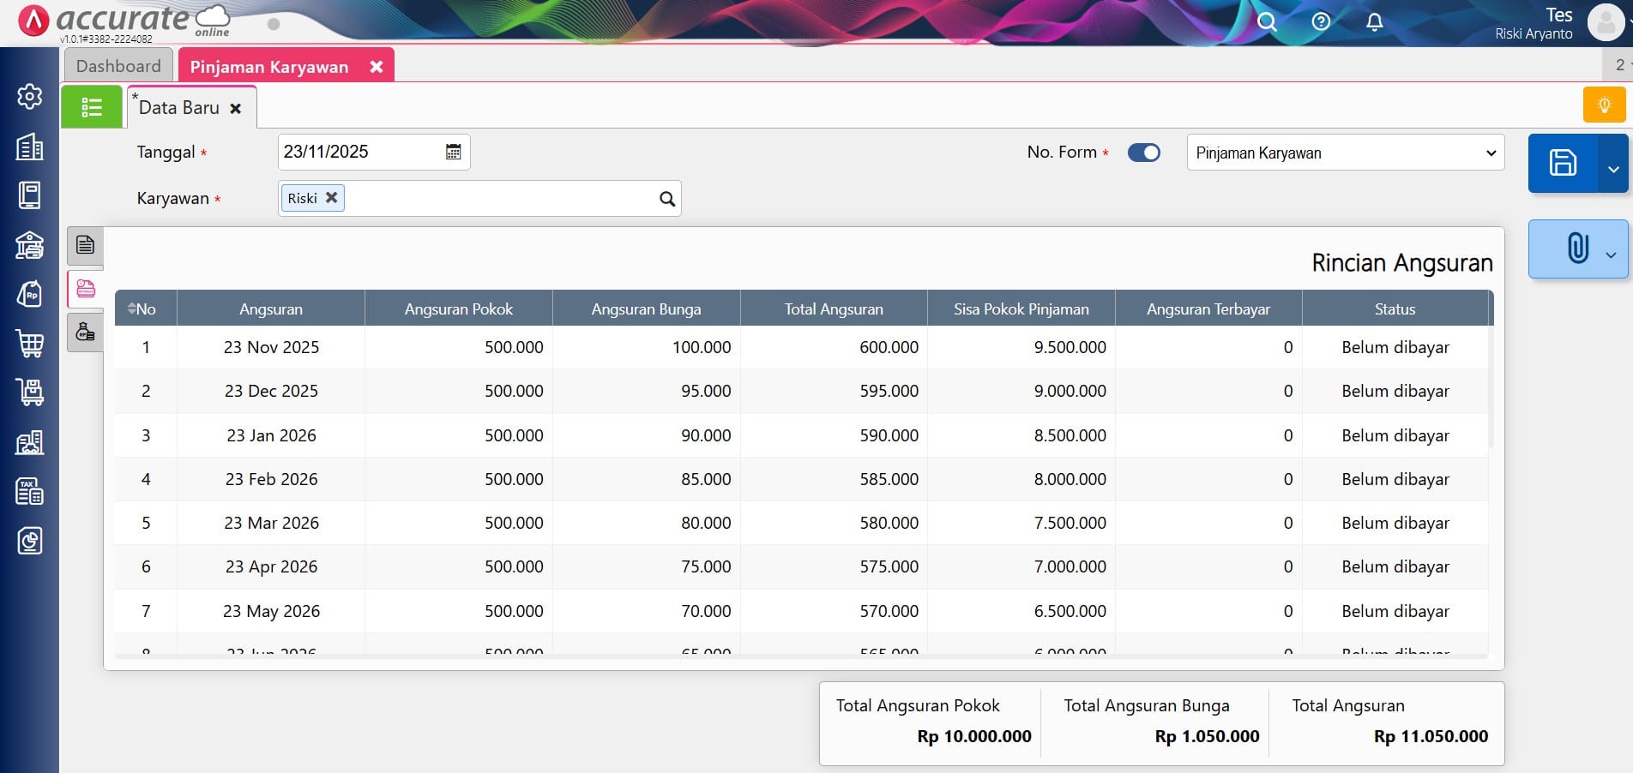This screenshot has height=773, width=1633.
Task: Open the Pinjaman Karyawan form type dropdown
Action: click(1345, 153)
